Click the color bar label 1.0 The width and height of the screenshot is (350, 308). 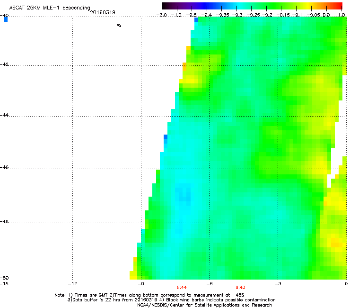point(341,15)
